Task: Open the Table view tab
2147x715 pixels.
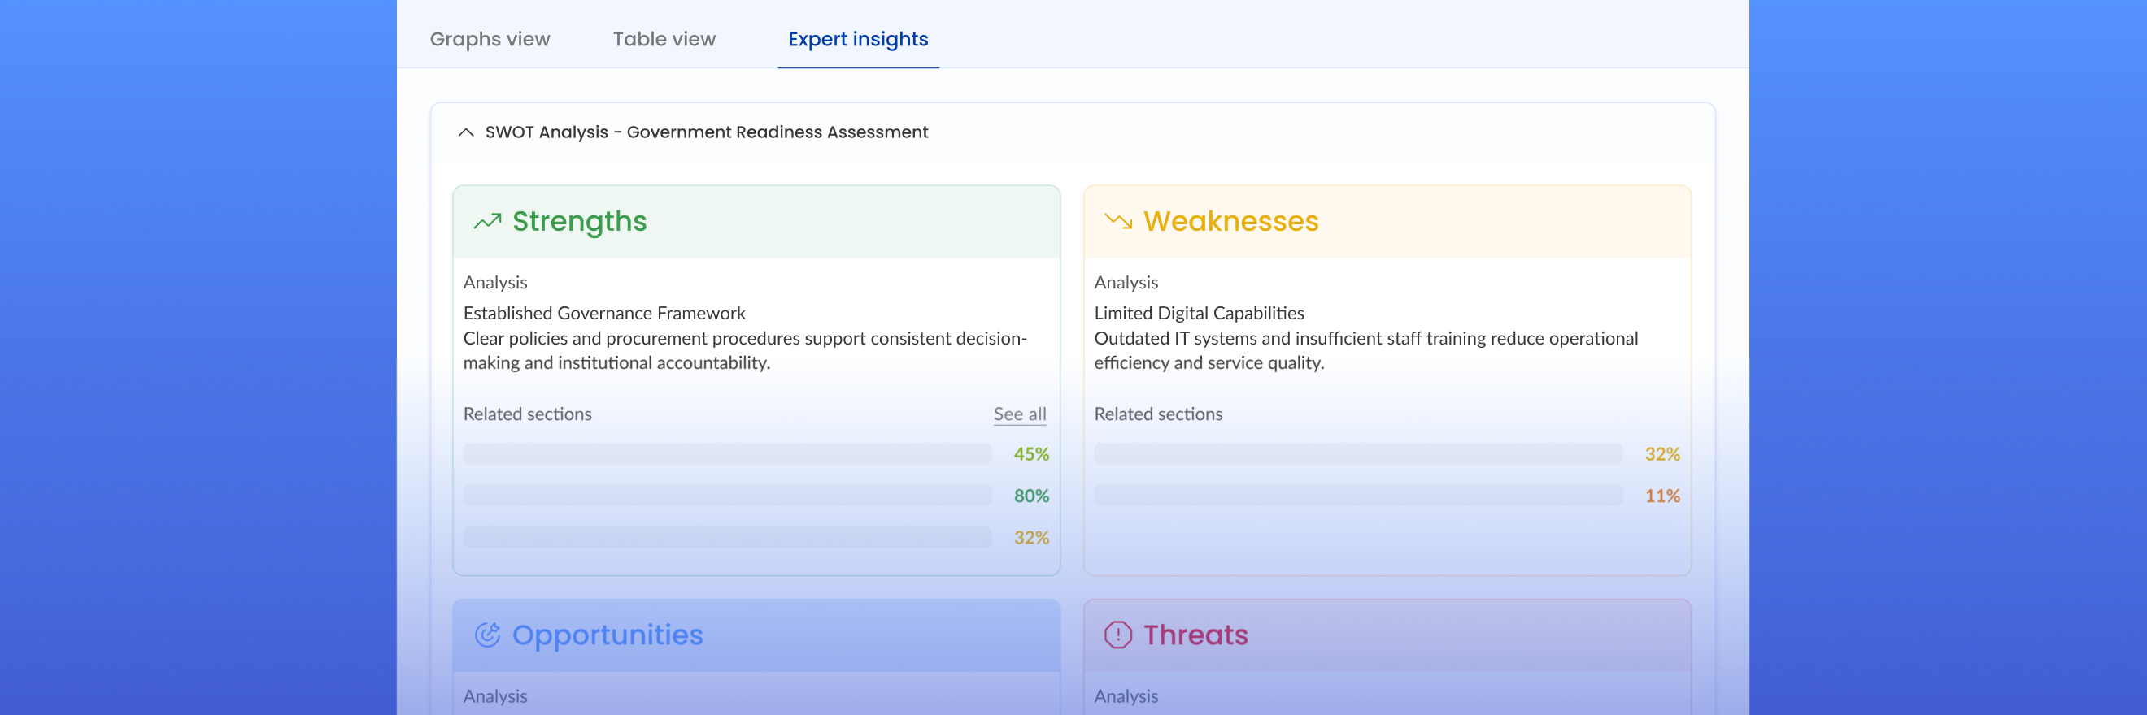Action: click(664, 39)
